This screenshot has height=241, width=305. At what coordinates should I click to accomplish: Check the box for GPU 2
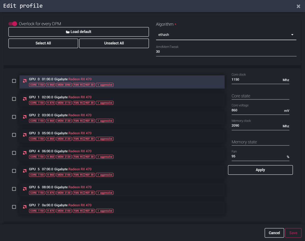[x=14, y=117]
